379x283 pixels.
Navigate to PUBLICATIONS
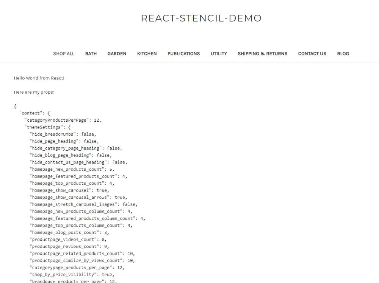click(x=184, y=54)
